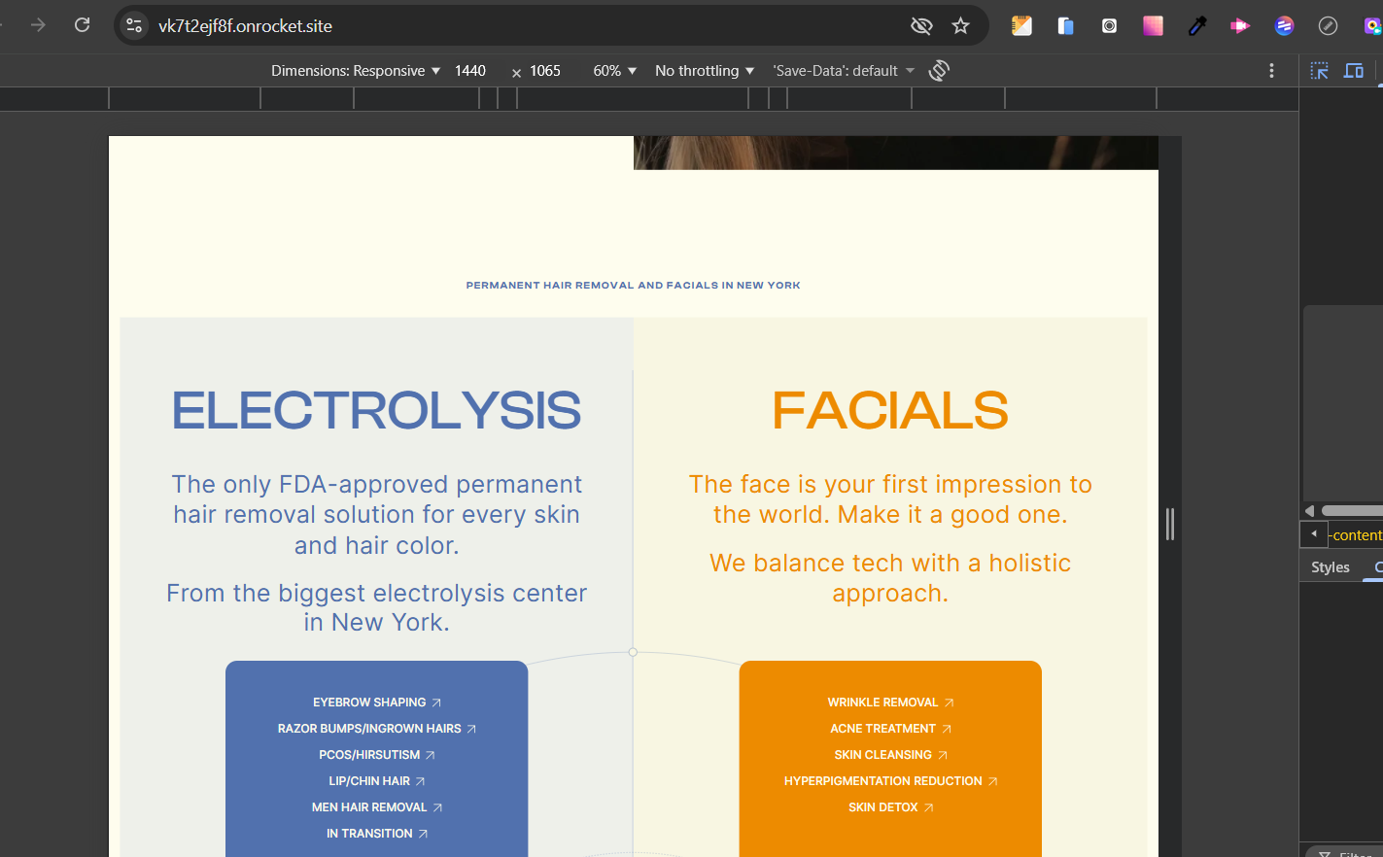Open the Razor Bumps/Ingrown Hairs link
This screenshot has width=1383, height=857.
pos(377,729)
